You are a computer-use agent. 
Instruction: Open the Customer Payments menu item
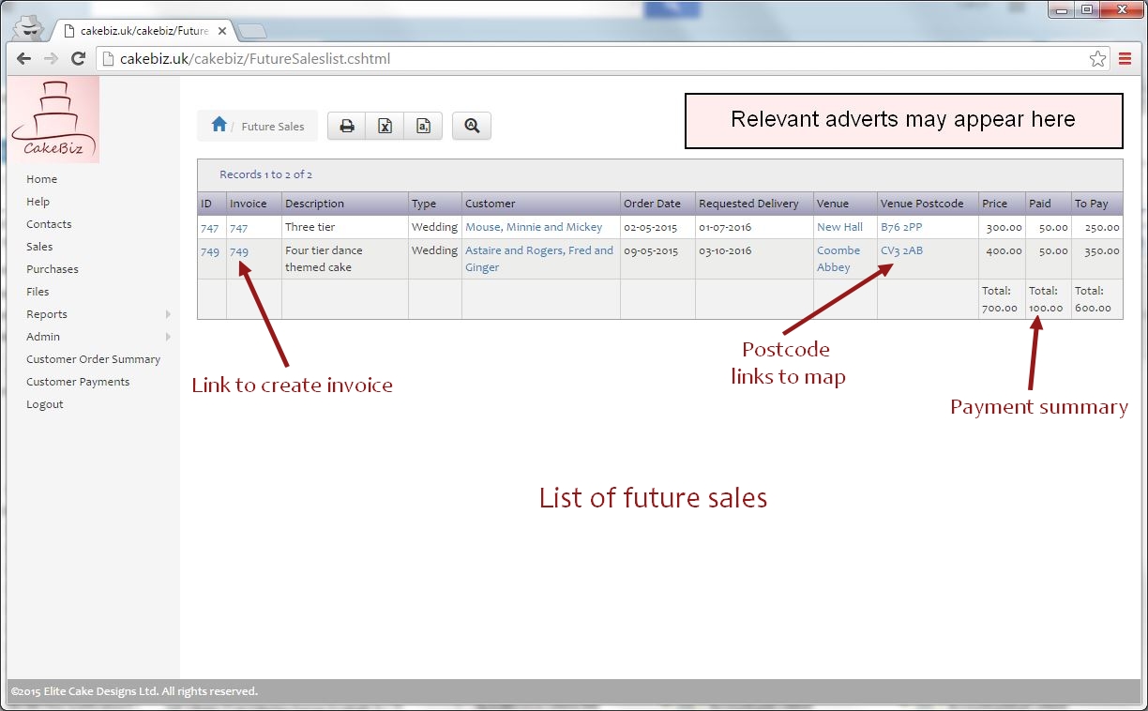point(78,382)
